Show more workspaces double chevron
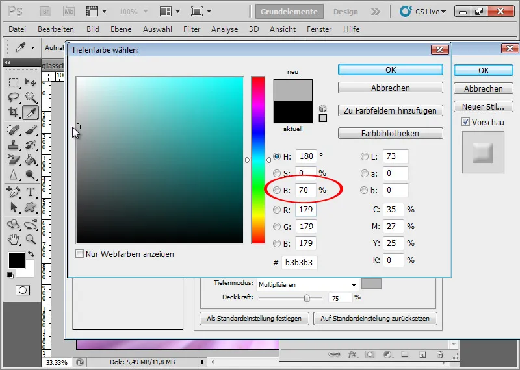Viewport: 520px width, 370px height. [x=376, y=12]
